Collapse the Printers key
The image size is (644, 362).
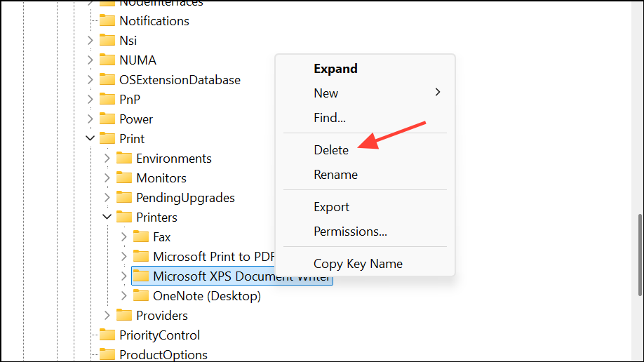(107, 217)
